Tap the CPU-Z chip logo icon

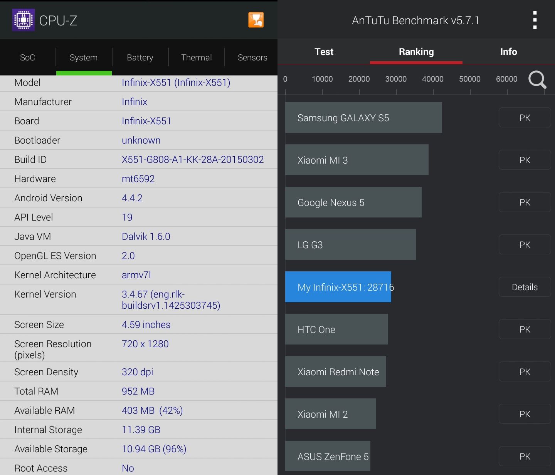pyautogui.click(x=24, y=20)
